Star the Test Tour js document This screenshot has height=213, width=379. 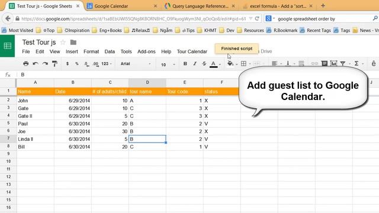coord(63,43)
